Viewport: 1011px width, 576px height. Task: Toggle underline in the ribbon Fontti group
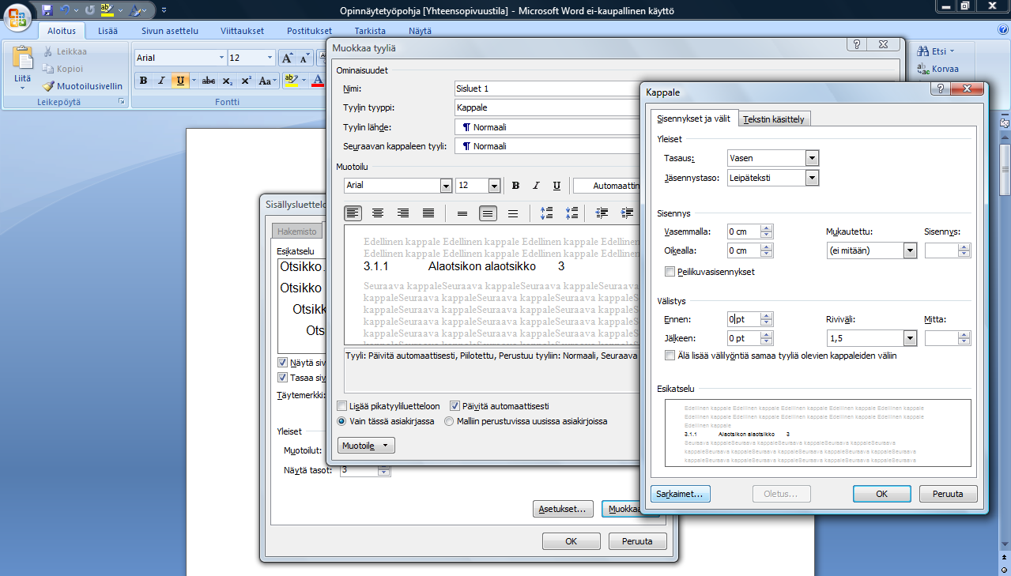pos(181,81)
